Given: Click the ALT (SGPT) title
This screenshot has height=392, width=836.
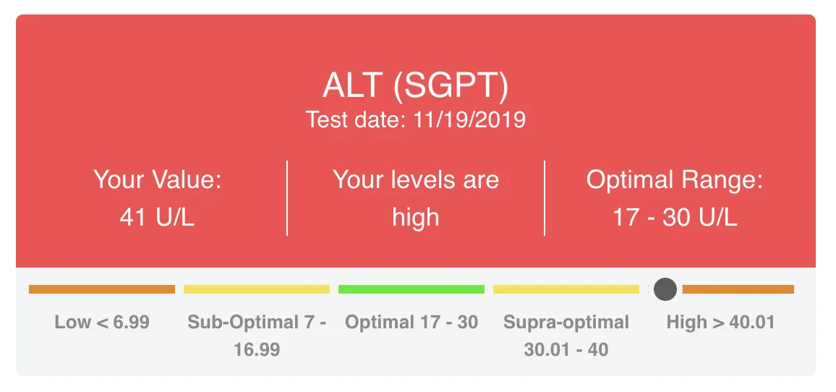Looking at the screenshot, I should pyautogui.click(x=415, y=86).
